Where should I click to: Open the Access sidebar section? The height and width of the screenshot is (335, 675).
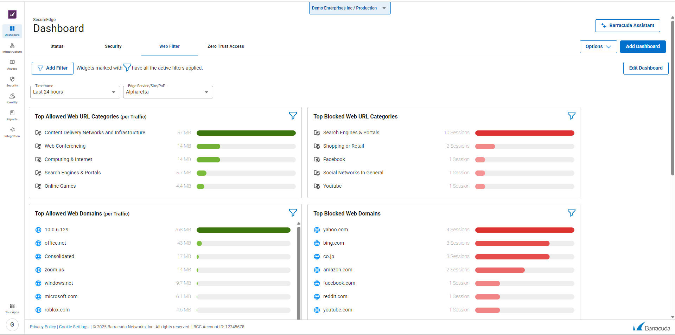pos(12,65)
